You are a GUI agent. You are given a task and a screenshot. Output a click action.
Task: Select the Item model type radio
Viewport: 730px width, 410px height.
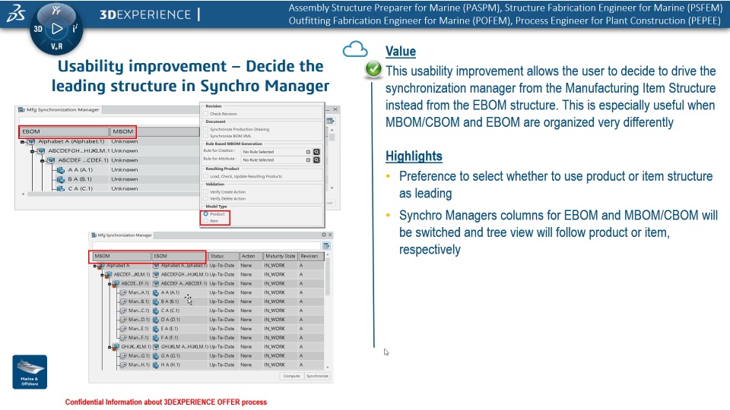(206, 221)
